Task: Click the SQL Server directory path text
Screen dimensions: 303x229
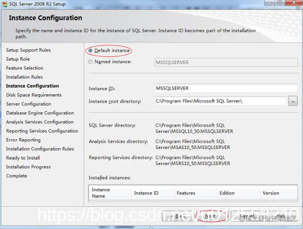Action: pos(194,128)
